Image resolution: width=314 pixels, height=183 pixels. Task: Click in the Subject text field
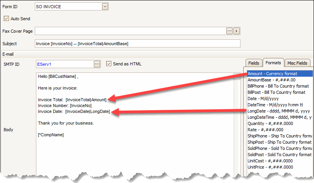click(137, 44)
